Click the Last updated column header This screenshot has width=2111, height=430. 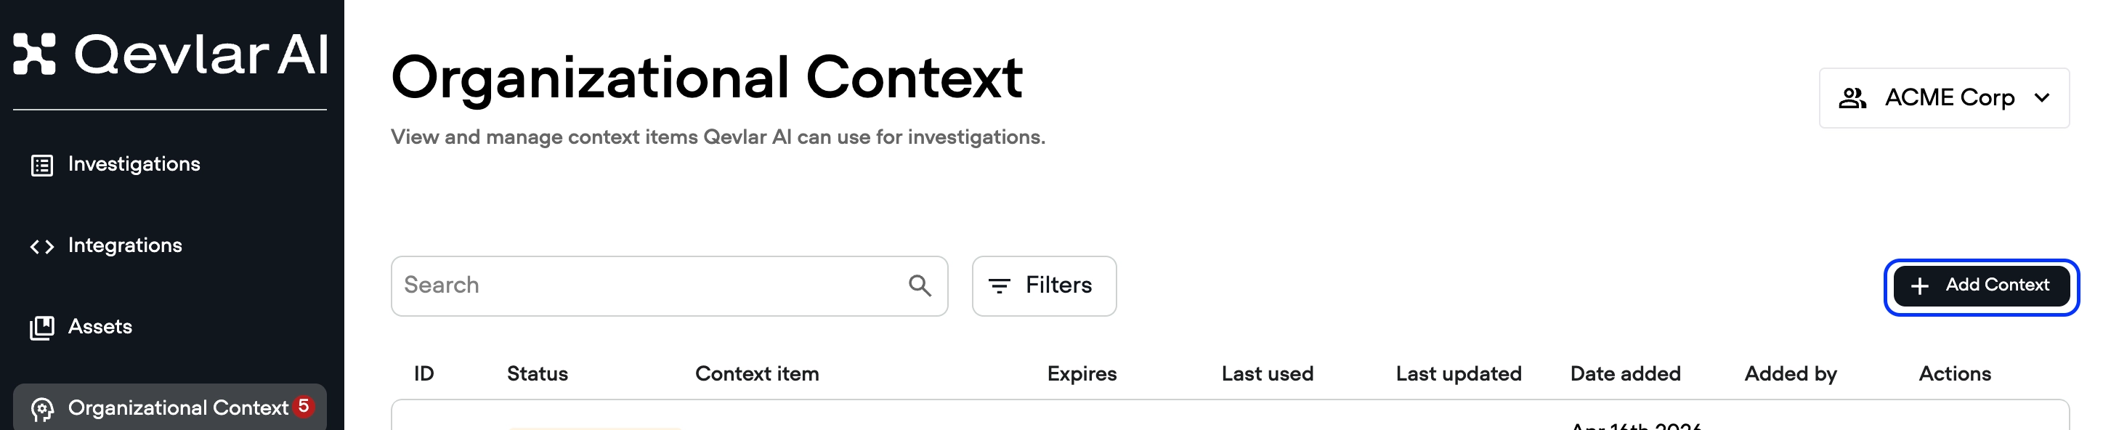point(1458,374)
